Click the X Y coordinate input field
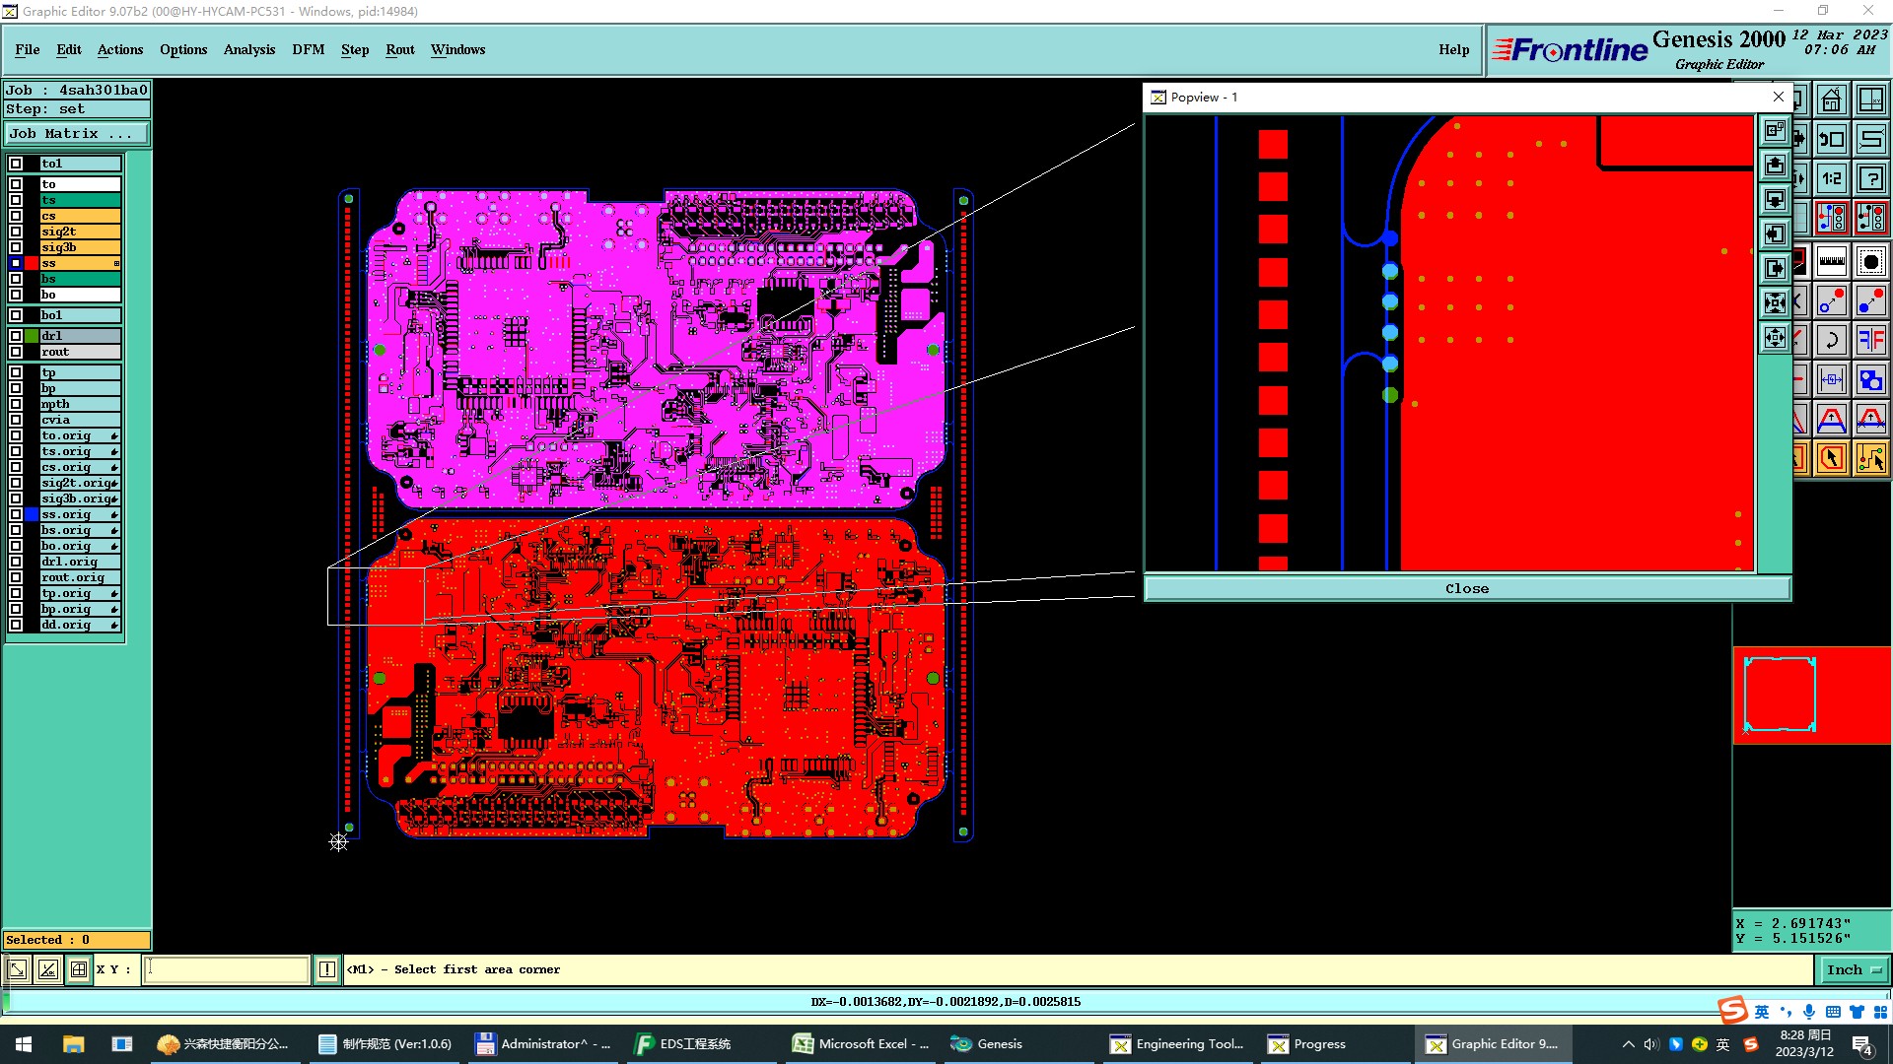The image size is (1893, 1064). point(226,969)
